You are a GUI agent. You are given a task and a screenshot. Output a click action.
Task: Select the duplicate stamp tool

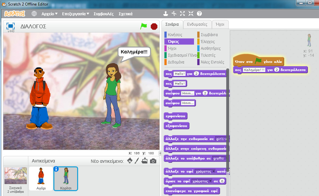click(x=166, y=14)
